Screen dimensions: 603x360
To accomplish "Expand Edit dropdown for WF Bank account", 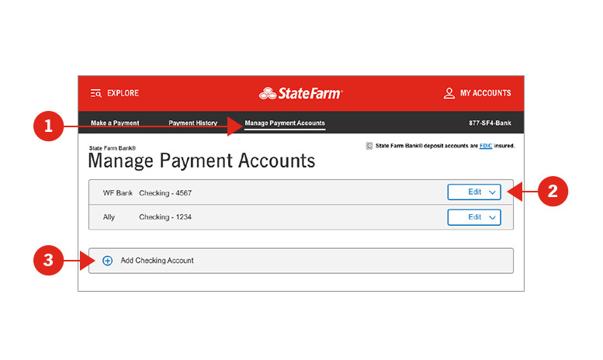I will click(x=474, y=192).
